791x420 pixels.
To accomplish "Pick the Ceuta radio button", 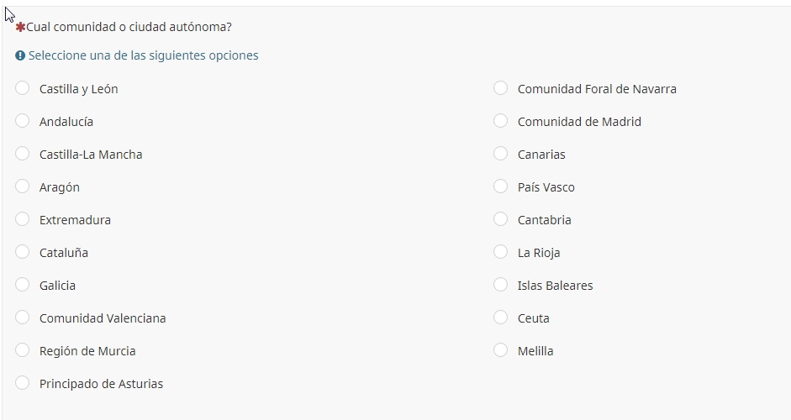I will click(x=501, y=318).
